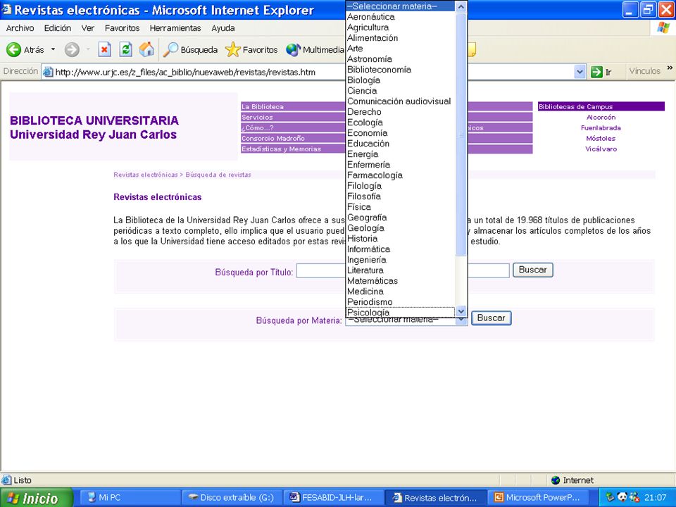Screen dimensions: 676x507
Task: Click the Seleccionar materia combo box arrow
Action: [x=461, y=320]
